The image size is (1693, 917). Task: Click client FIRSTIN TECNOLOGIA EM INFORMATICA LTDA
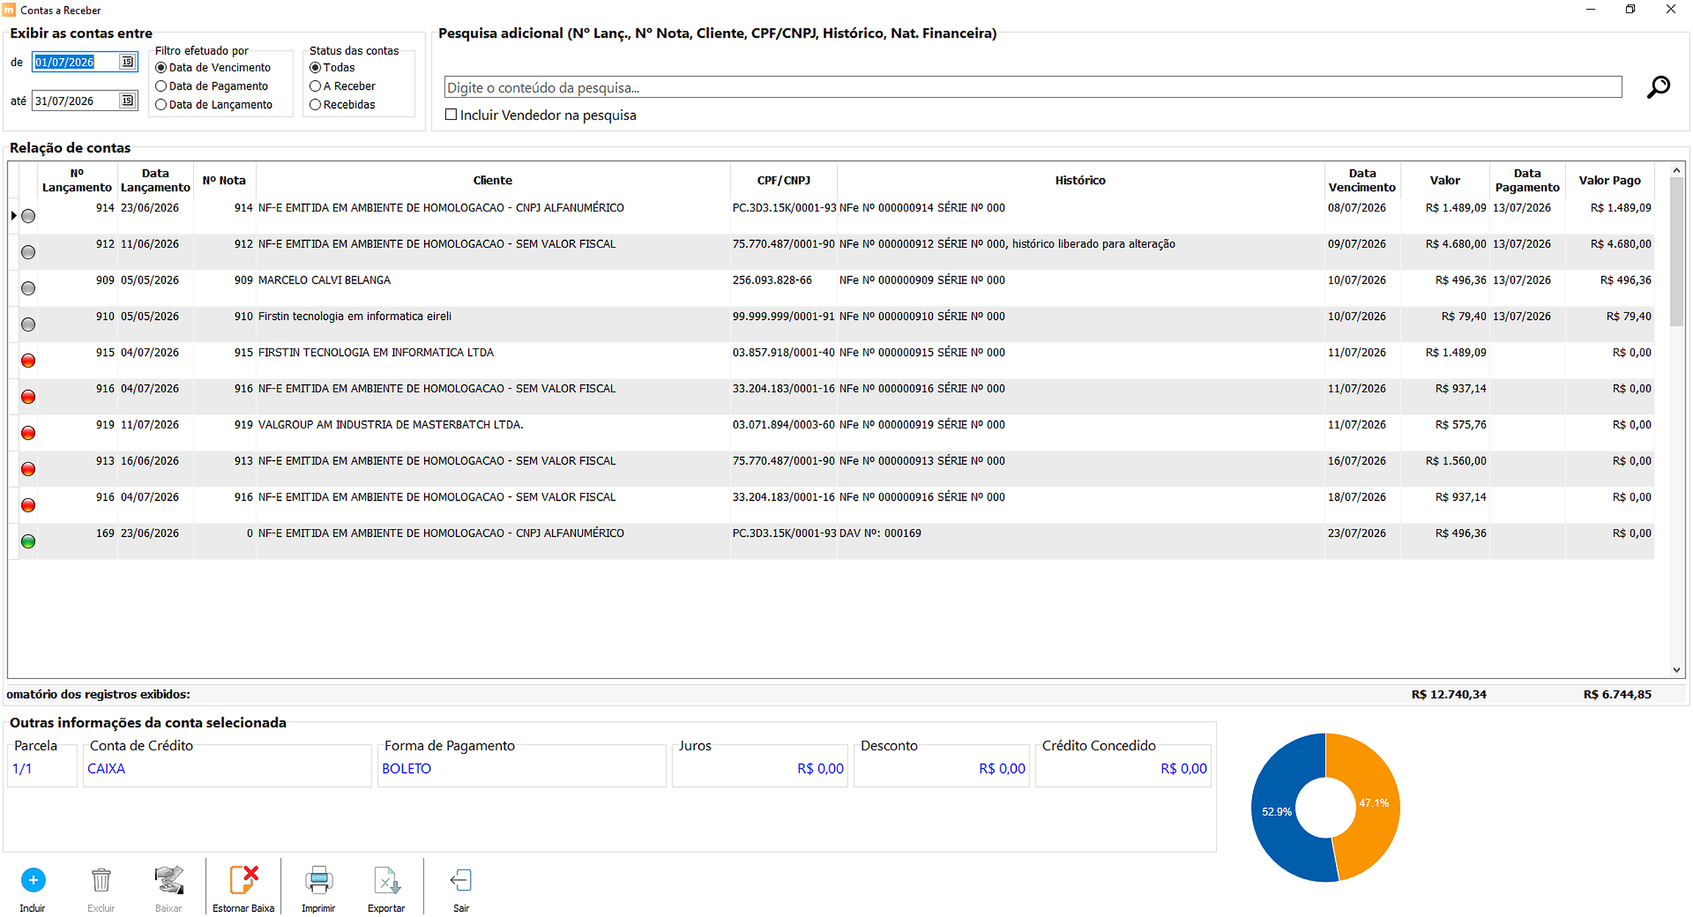tap(375, 353)
